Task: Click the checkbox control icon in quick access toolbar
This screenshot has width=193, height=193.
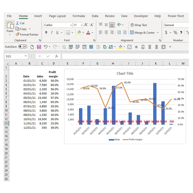Action: [x=129, y=47]
